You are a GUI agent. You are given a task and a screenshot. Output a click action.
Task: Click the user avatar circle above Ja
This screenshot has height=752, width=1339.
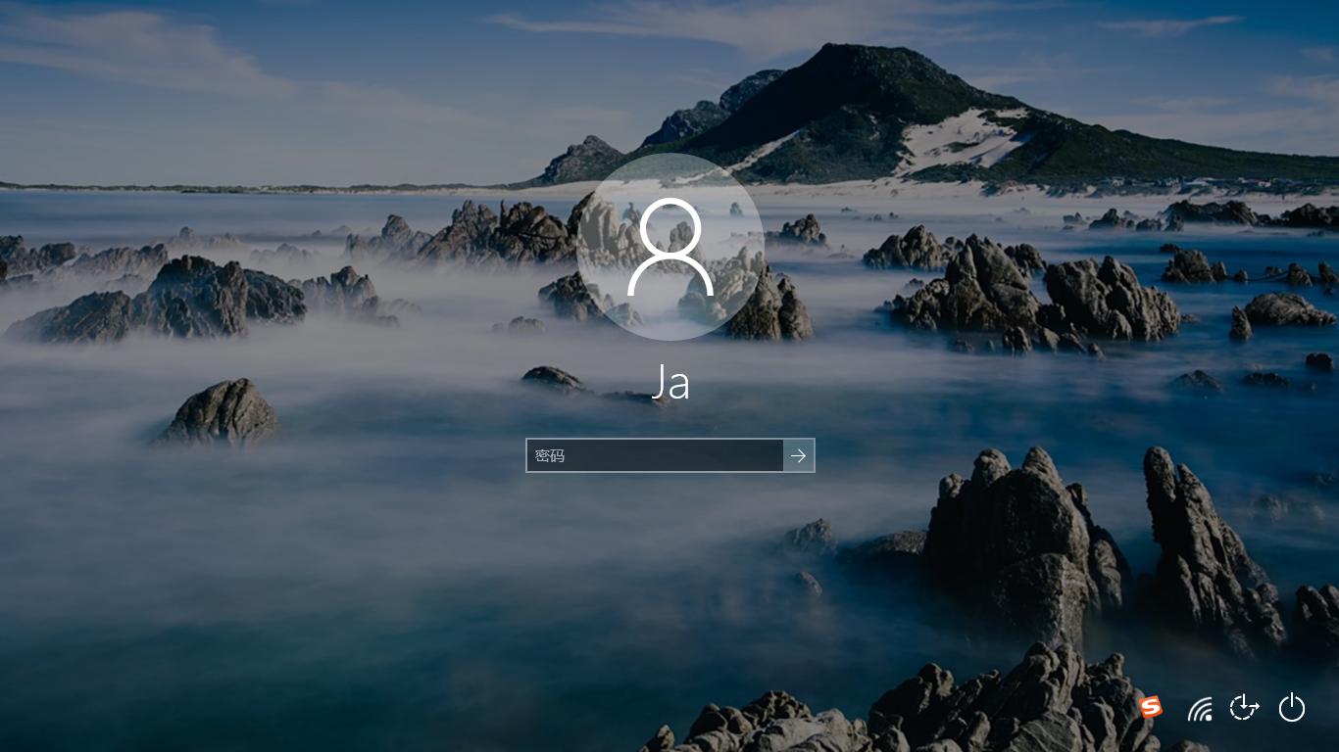pyautogui.click(x=669, y=250)
